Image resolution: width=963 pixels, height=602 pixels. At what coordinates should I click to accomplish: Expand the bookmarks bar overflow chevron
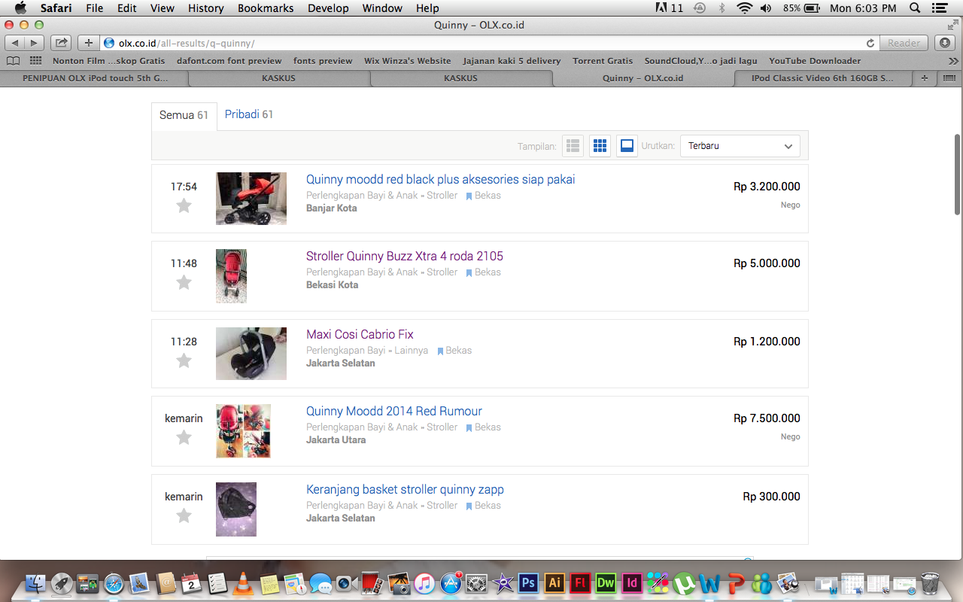click(953, 61)
